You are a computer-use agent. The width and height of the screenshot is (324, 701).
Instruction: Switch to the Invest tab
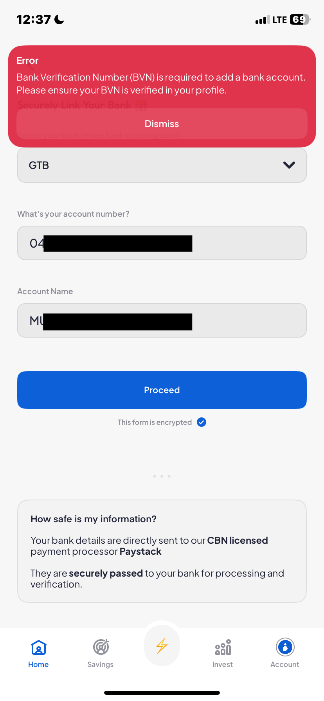click(223, 653)
